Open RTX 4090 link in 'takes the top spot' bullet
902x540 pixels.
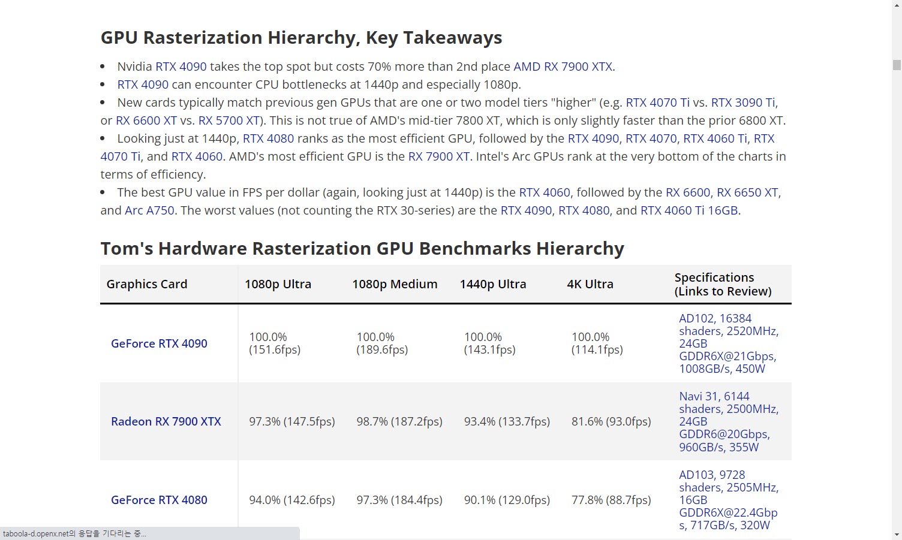(x=181, y=67)
